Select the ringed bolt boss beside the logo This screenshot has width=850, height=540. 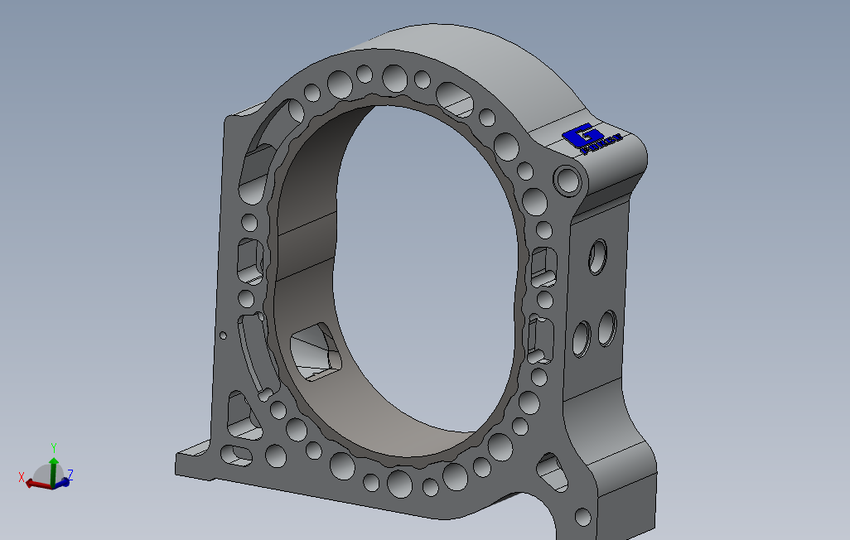coord(567,180)
